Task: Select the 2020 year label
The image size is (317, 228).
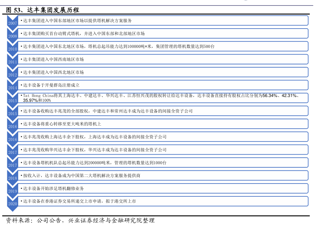Action: point(12,204)
